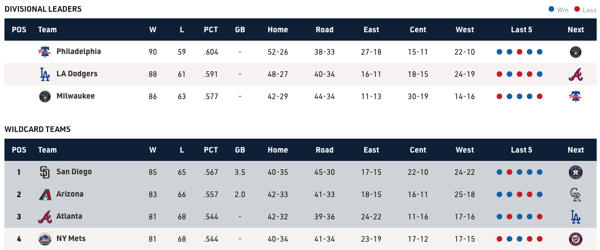The height and width of the screenshot is (250, 600).
Task: Open the San Diego team link
Action: [74, 171]
